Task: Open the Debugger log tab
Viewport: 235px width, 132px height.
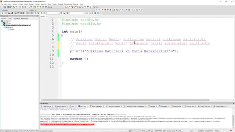Action: tap(164, 106)
